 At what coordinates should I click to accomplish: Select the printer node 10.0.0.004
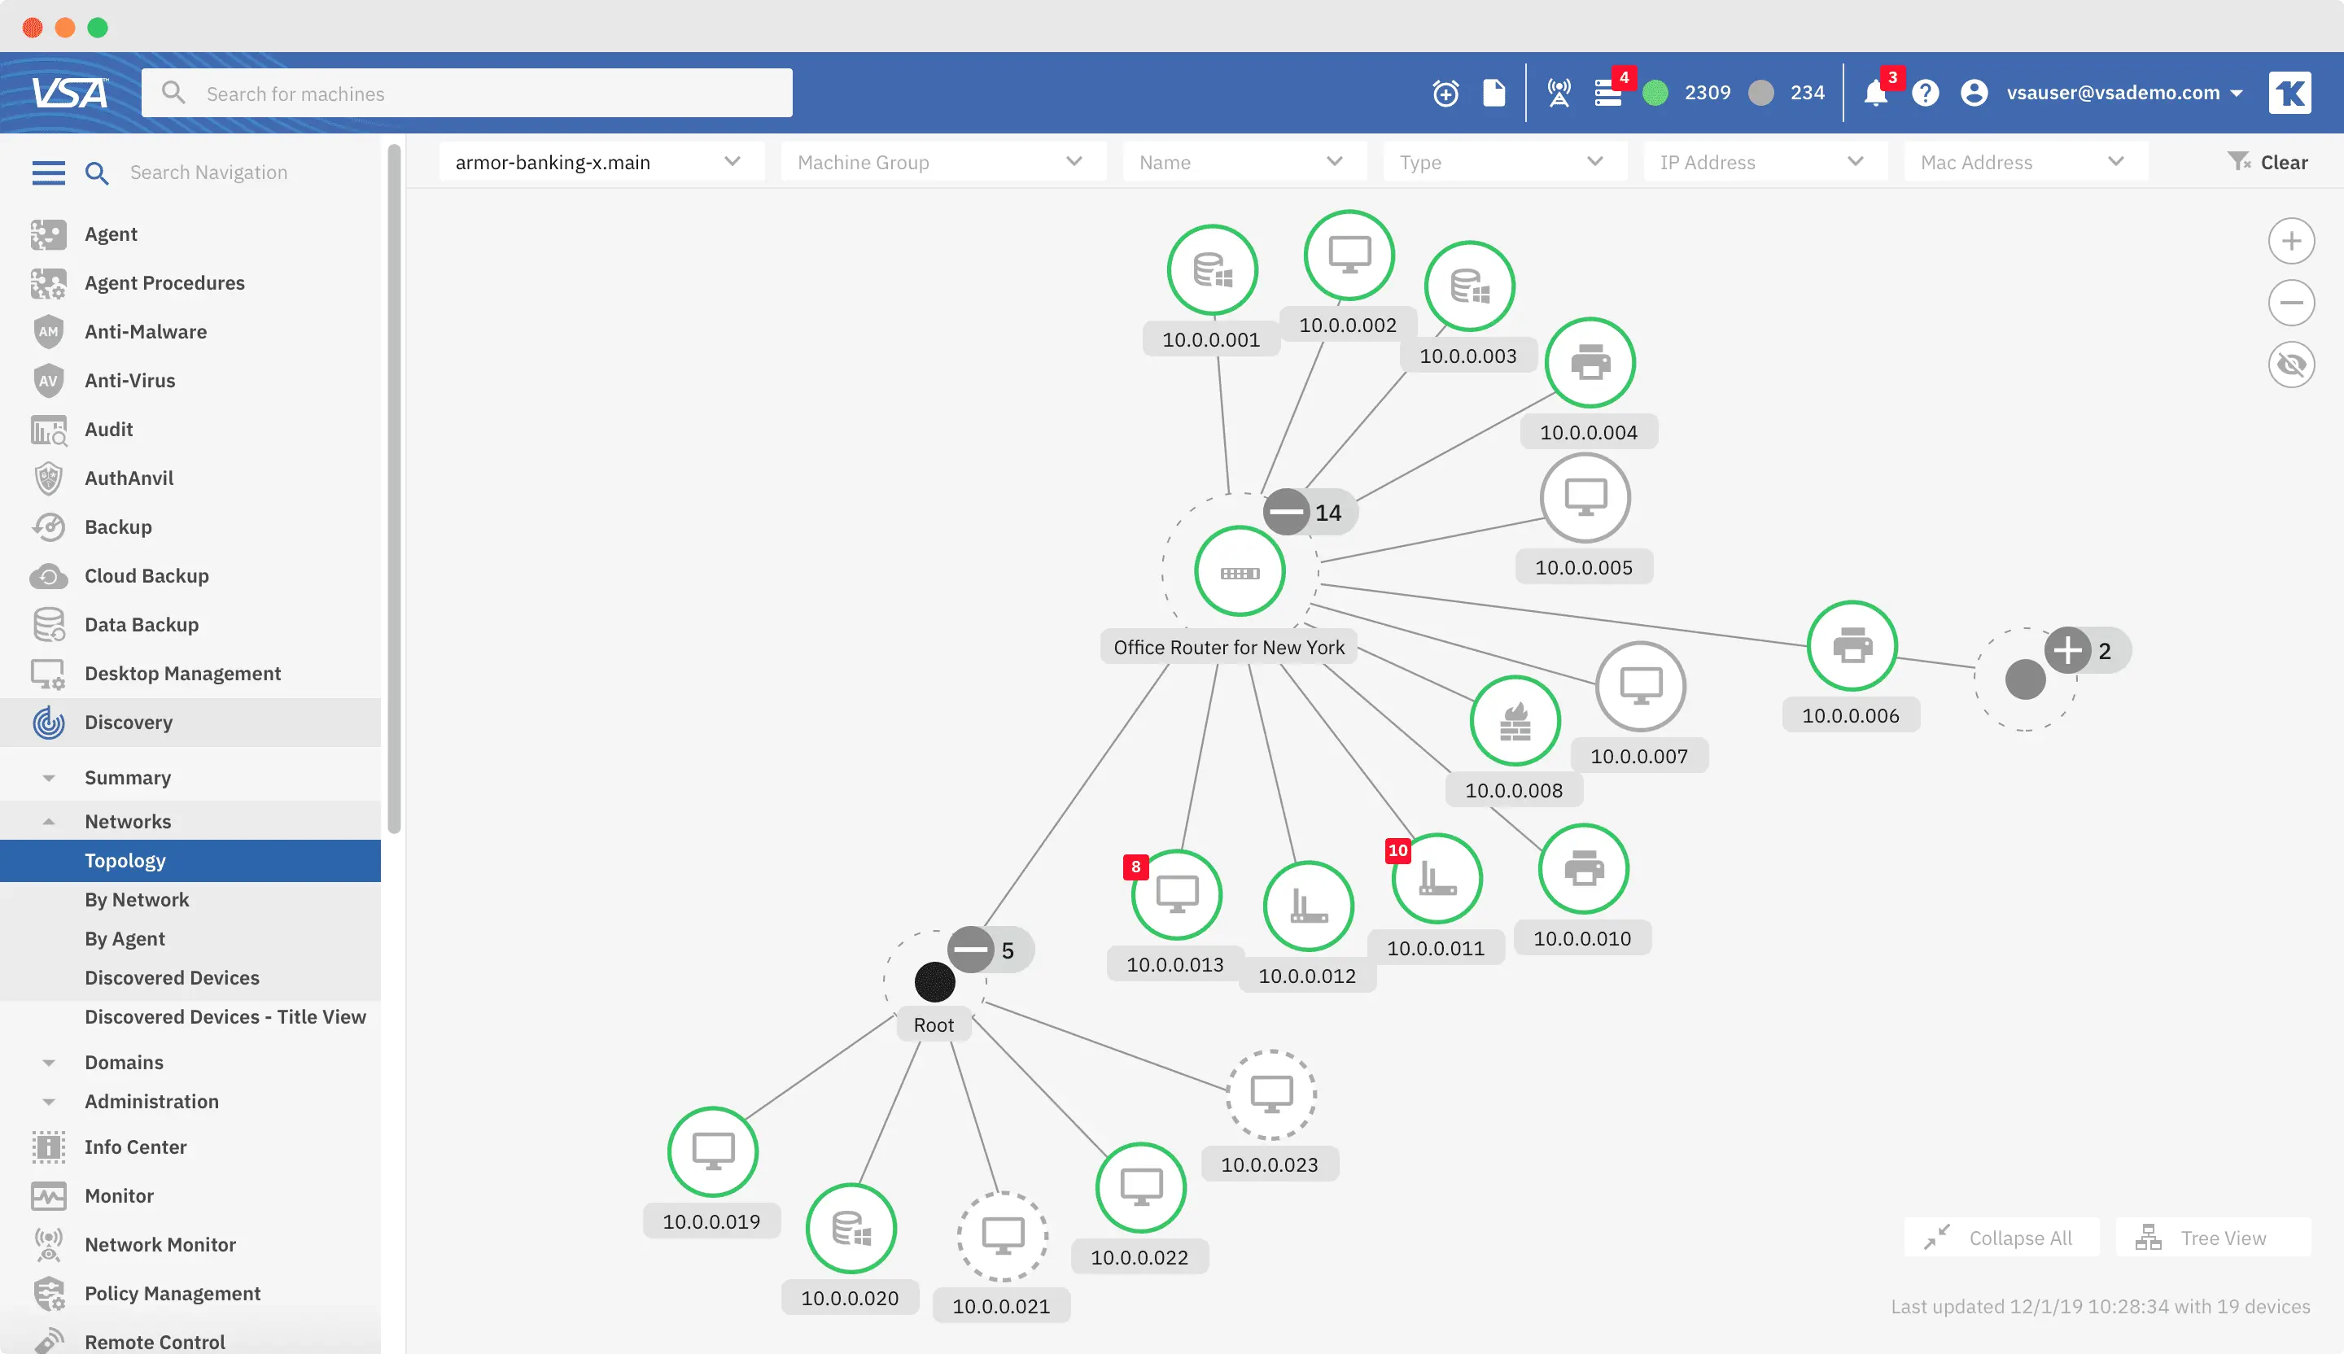click(x=1590, y=363)
